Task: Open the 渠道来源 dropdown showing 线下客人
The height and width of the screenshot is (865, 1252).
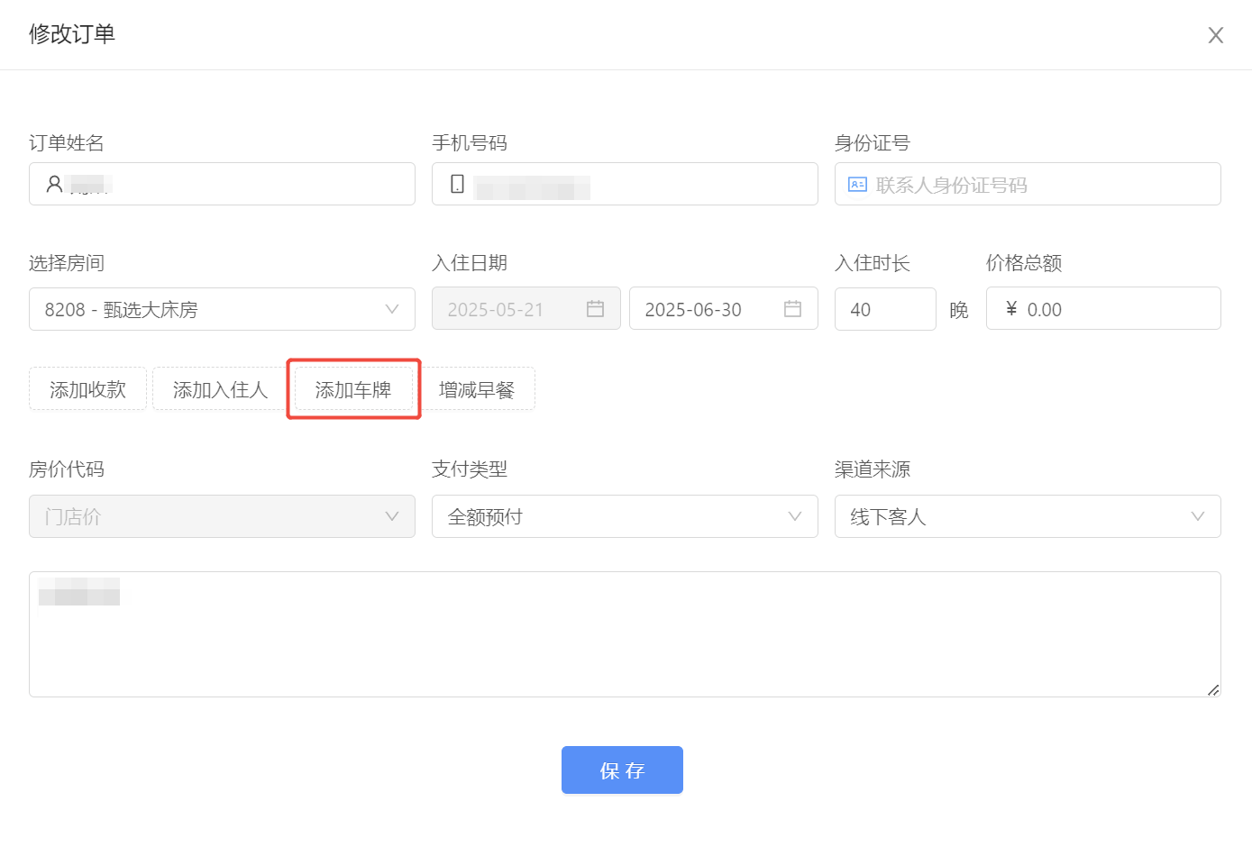Action: [1028, 516]
